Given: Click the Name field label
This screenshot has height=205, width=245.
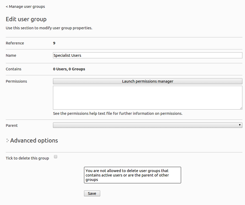Looking at the screenshot, I should [11, 55].
